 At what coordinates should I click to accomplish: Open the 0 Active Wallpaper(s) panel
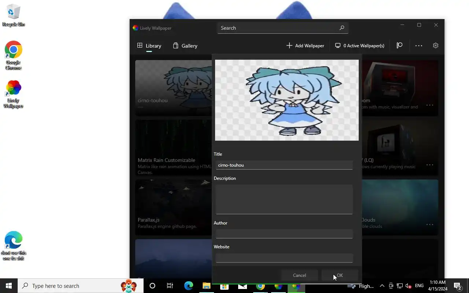tap(360, 46)
